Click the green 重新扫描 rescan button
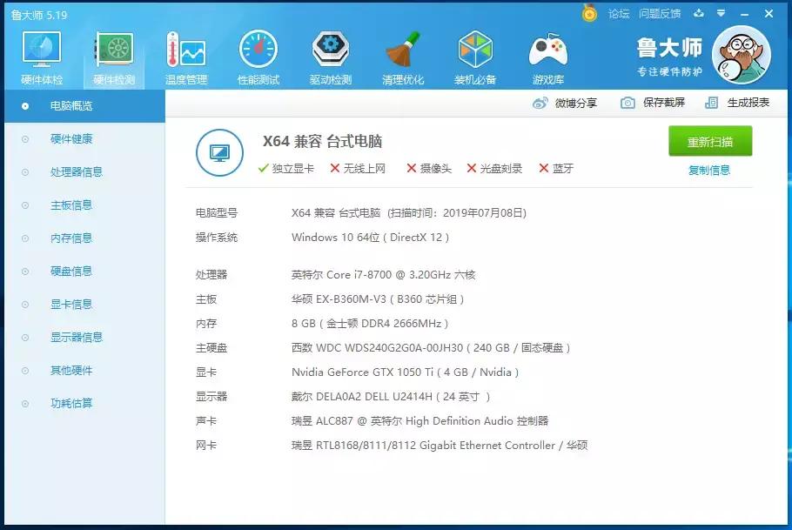The image size is (792, 530). (709, 140)
